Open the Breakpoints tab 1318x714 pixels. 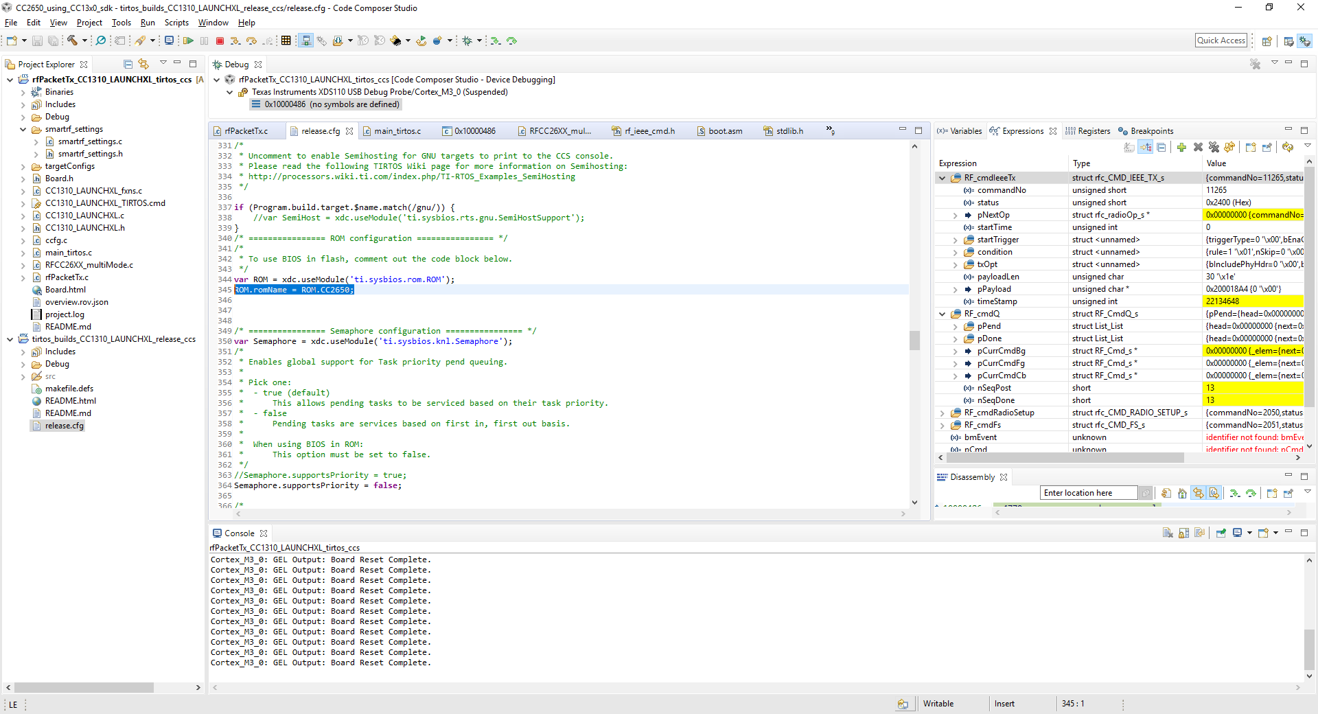click(x=1146, y=131)
